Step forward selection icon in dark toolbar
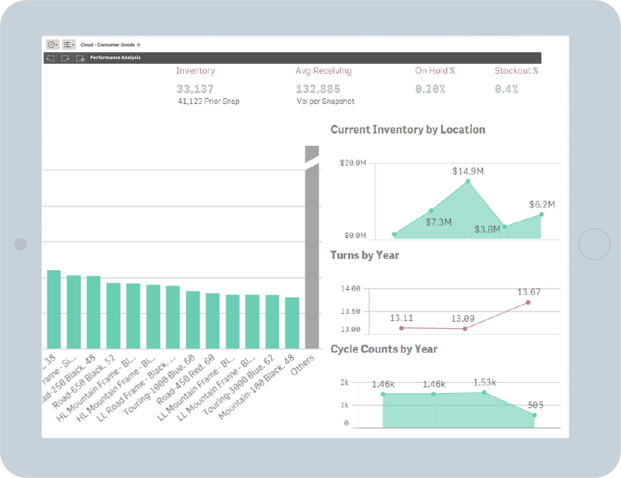Screen dimensions: 621x478 65,58
